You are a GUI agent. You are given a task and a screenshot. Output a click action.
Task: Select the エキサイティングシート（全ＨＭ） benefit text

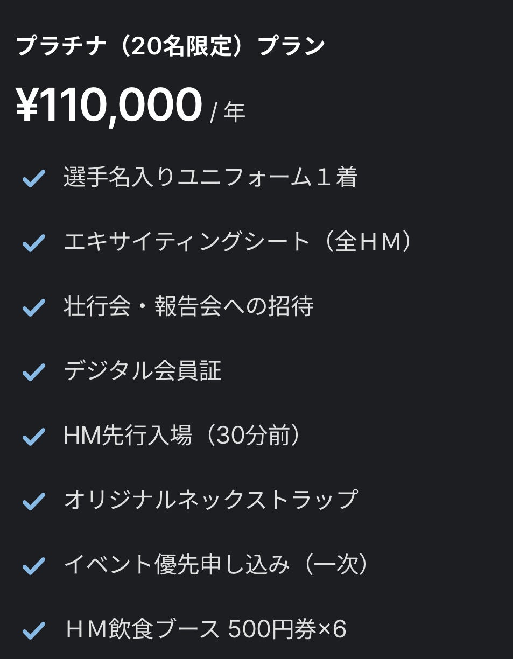pyautogui.click(x=238, y=242)
